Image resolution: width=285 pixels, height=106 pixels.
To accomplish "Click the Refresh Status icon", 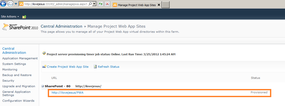I will (95, 67).
